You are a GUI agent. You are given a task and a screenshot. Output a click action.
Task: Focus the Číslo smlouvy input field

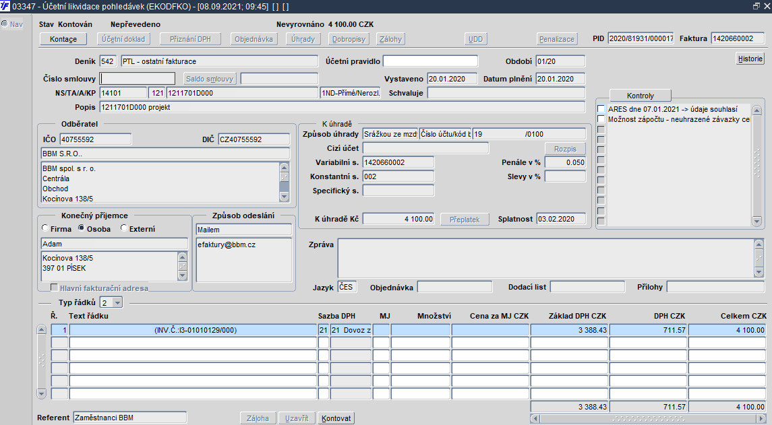click(138, 79)
